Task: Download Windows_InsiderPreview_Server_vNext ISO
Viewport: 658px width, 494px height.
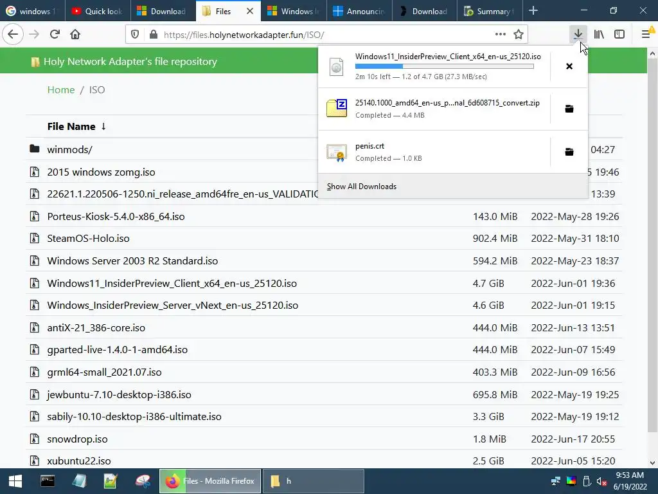Action: (x=173, y=306)
